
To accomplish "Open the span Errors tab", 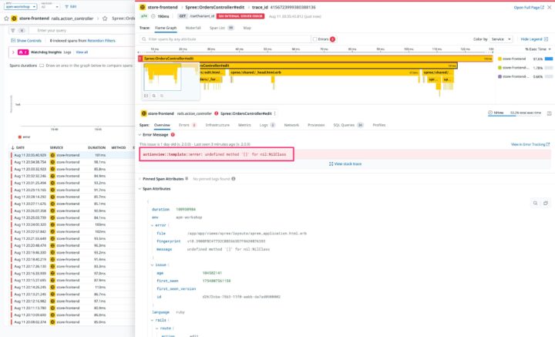I will (187, 125).
